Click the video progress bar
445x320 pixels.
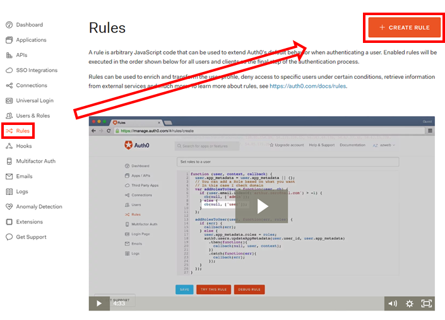(x=247, y=304)
